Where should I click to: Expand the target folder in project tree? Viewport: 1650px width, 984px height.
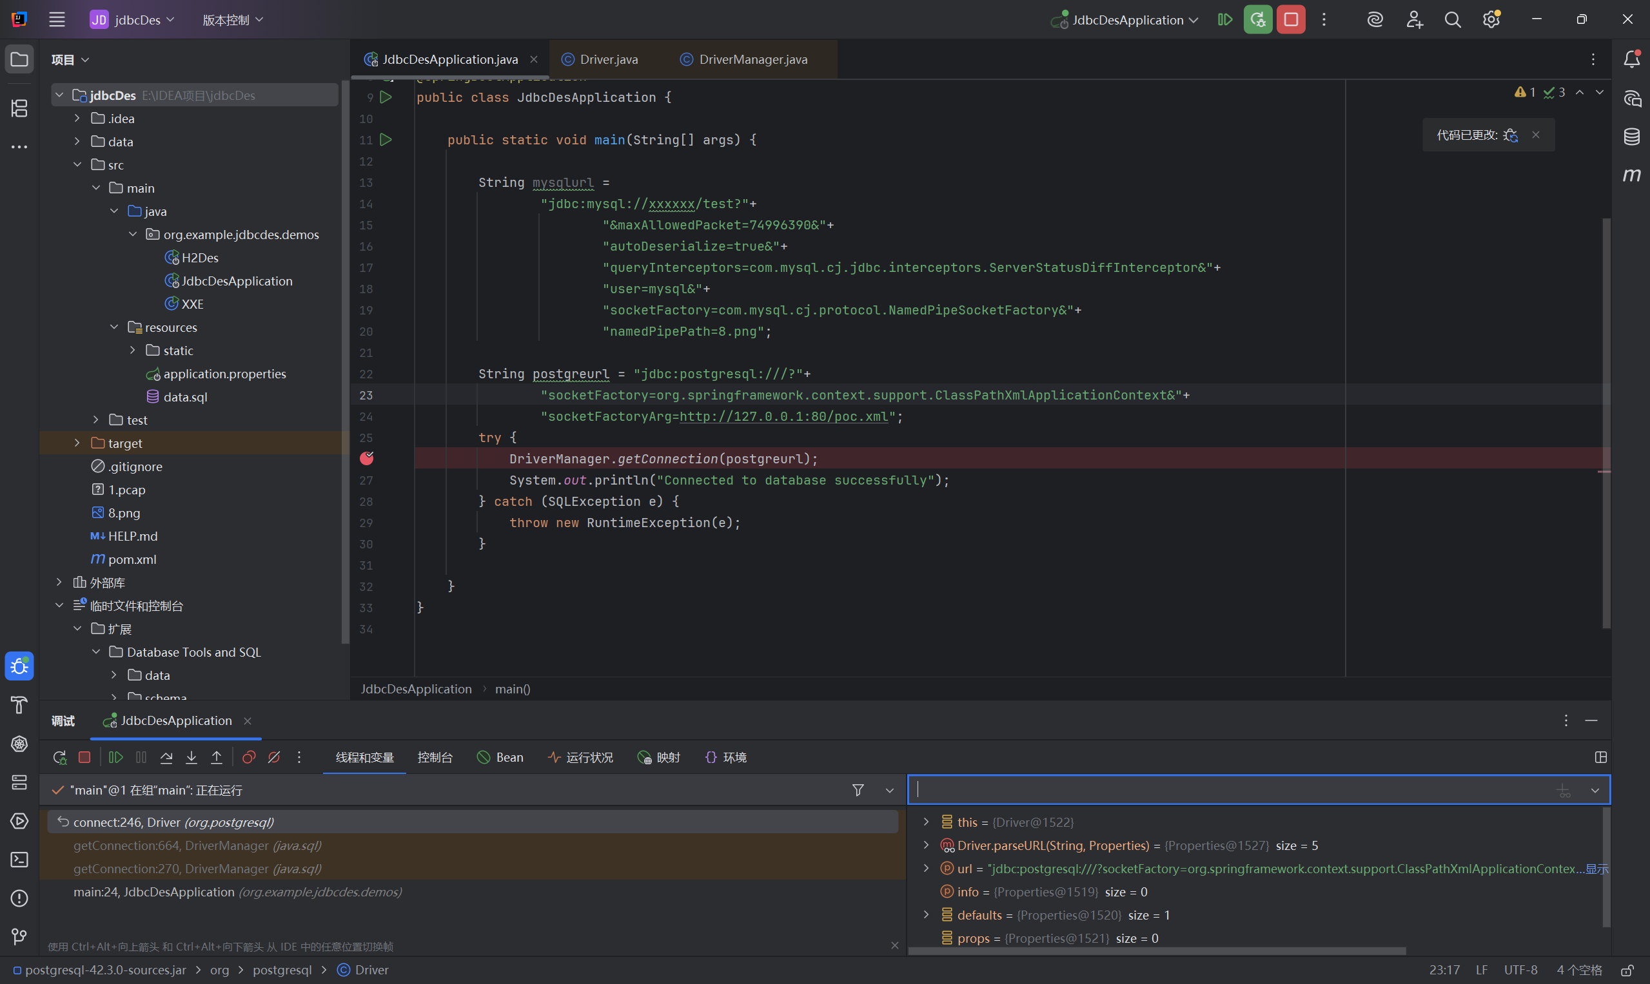coord(77,443)
